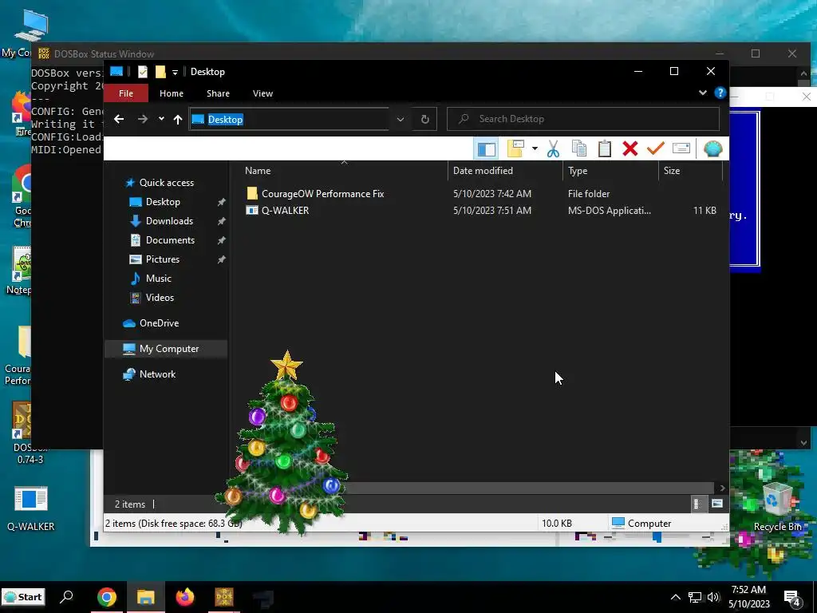Sort by the Name column header
The width and height of the screenshot is (817, 613).
(x=343, y=171)
